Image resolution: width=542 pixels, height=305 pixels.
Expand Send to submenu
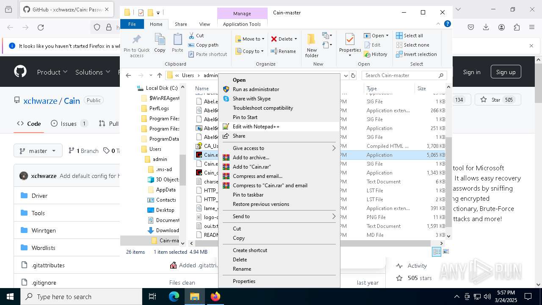(279, 216)
